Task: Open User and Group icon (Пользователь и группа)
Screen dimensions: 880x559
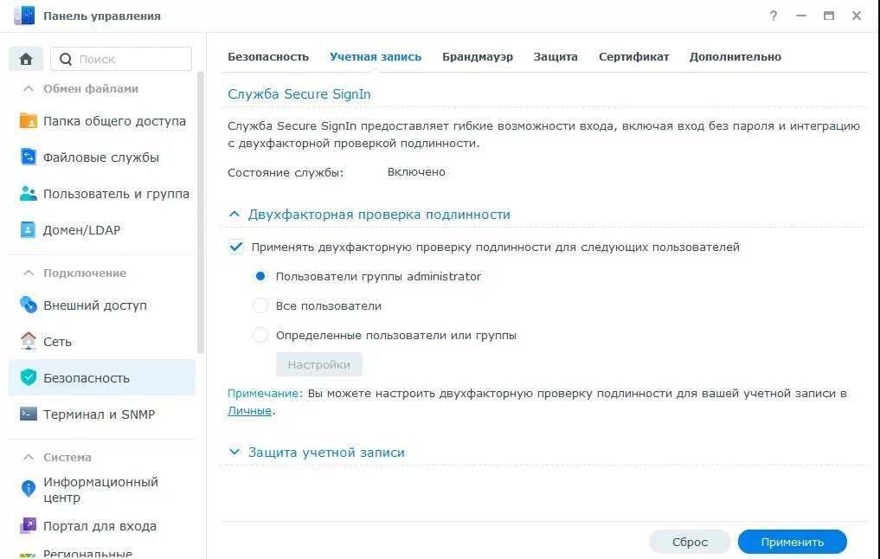Action: 29,194
